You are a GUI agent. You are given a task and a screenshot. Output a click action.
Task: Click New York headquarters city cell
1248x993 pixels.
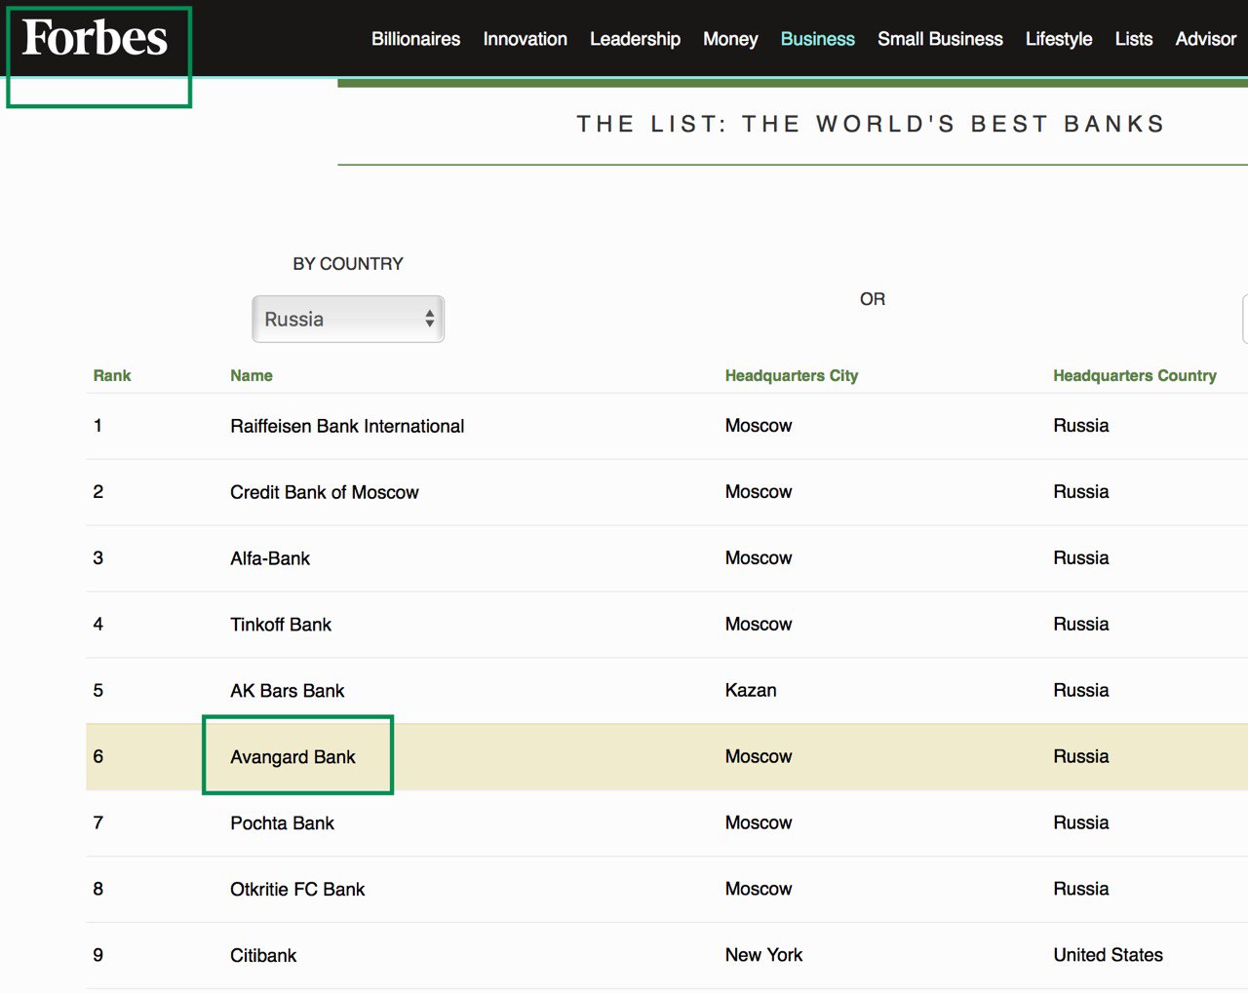[x=763, y=955]
